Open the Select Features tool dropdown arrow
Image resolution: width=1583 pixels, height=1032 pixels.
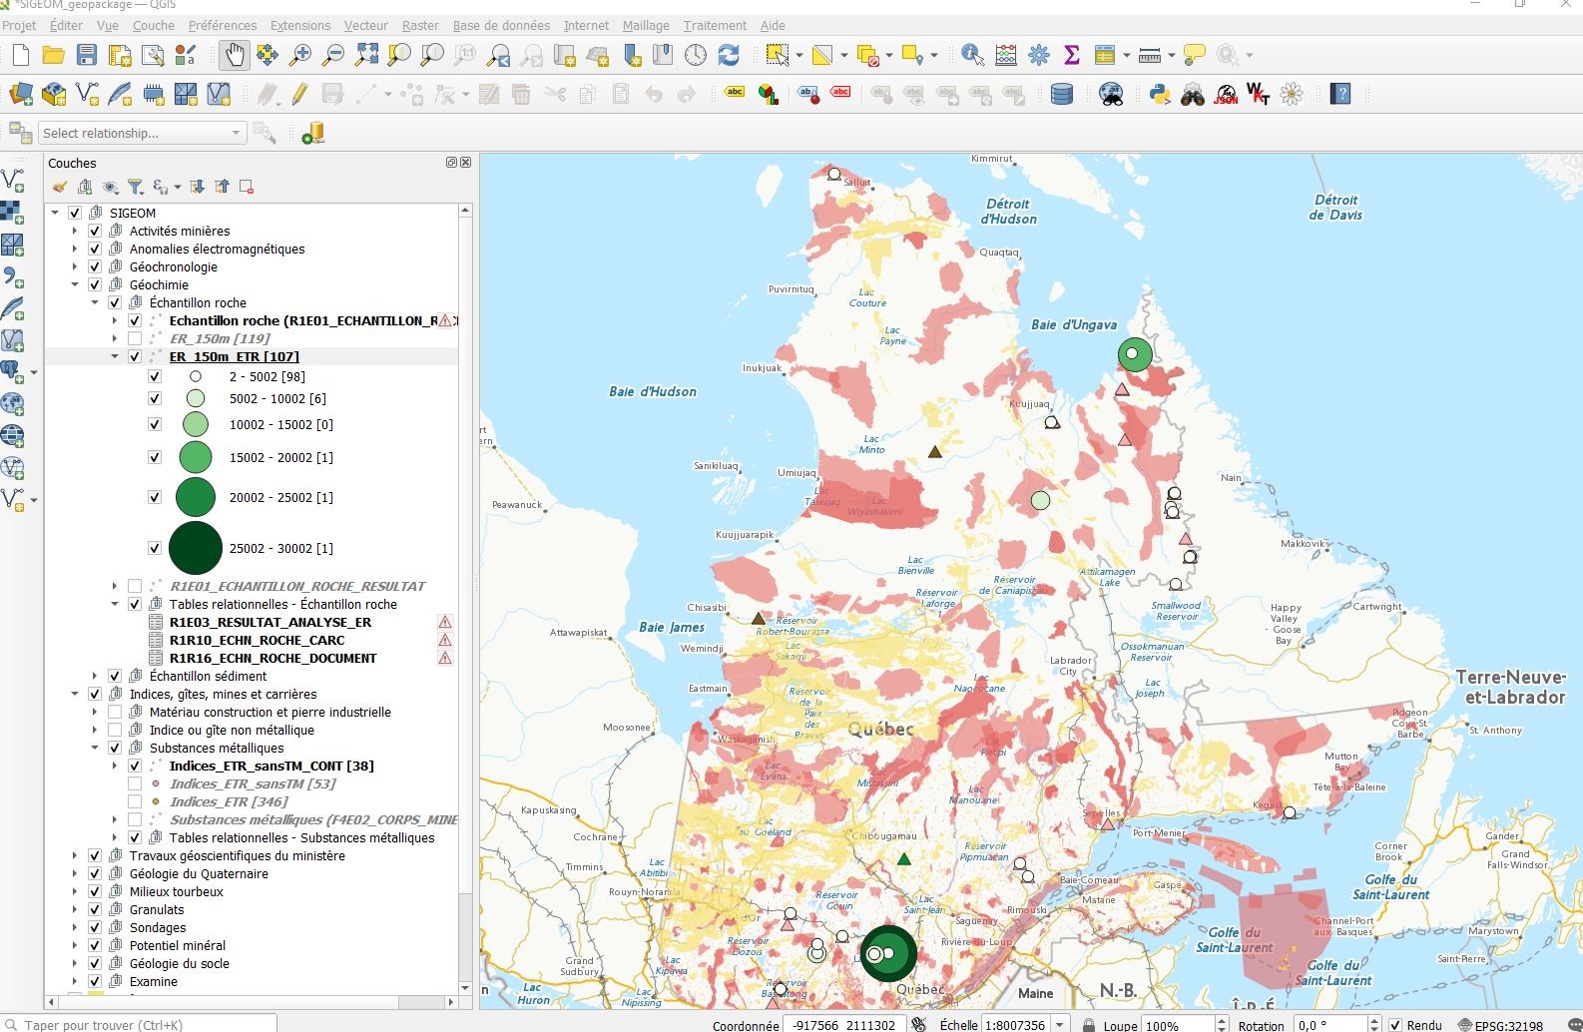pos(799,55)
